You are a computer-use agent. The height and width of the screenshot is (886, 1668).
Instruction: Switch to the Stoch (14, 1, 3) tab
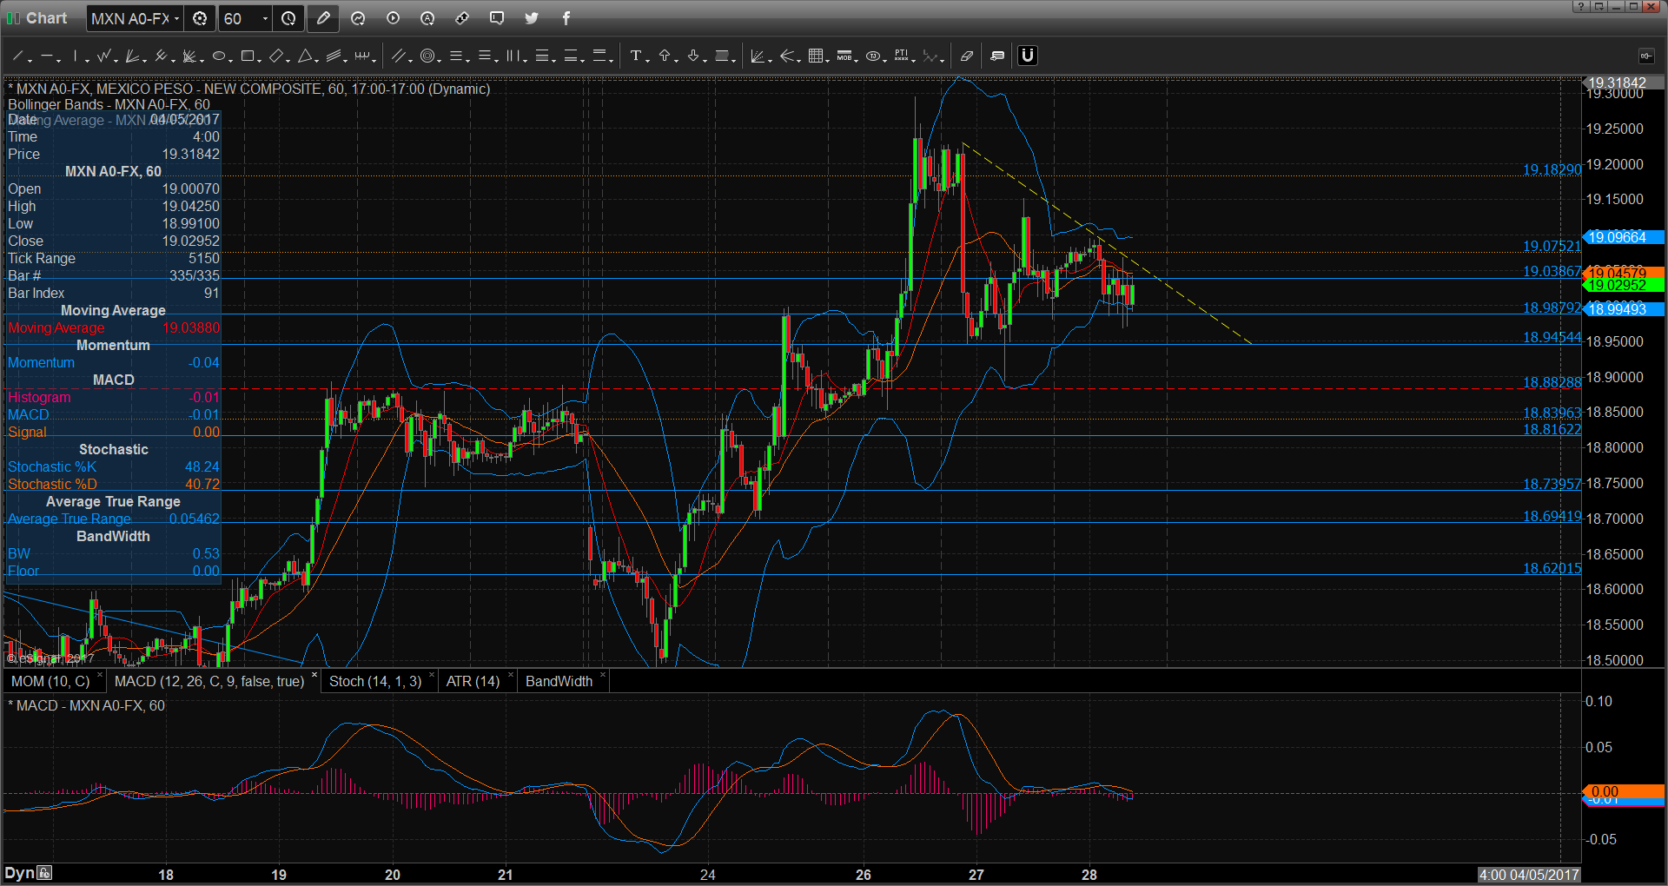(375, 682)
